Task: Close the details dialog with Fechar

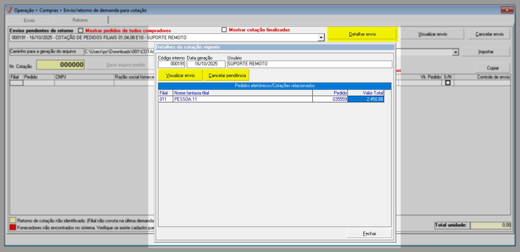Action: point(369,233)
